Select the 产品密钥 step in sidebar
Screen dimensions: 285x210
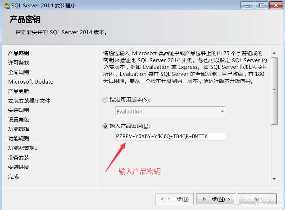19,53
